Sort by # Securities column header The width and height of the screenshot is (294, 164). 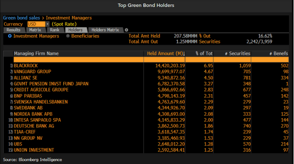tap(232, 53)
